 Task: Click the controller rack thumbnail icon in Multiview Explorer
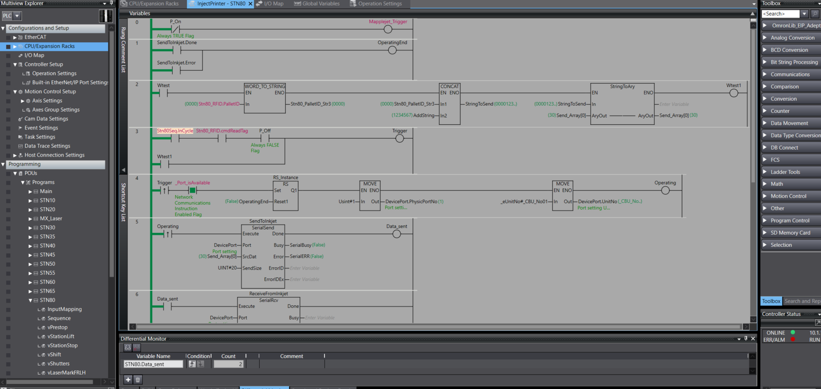point(106,16)
